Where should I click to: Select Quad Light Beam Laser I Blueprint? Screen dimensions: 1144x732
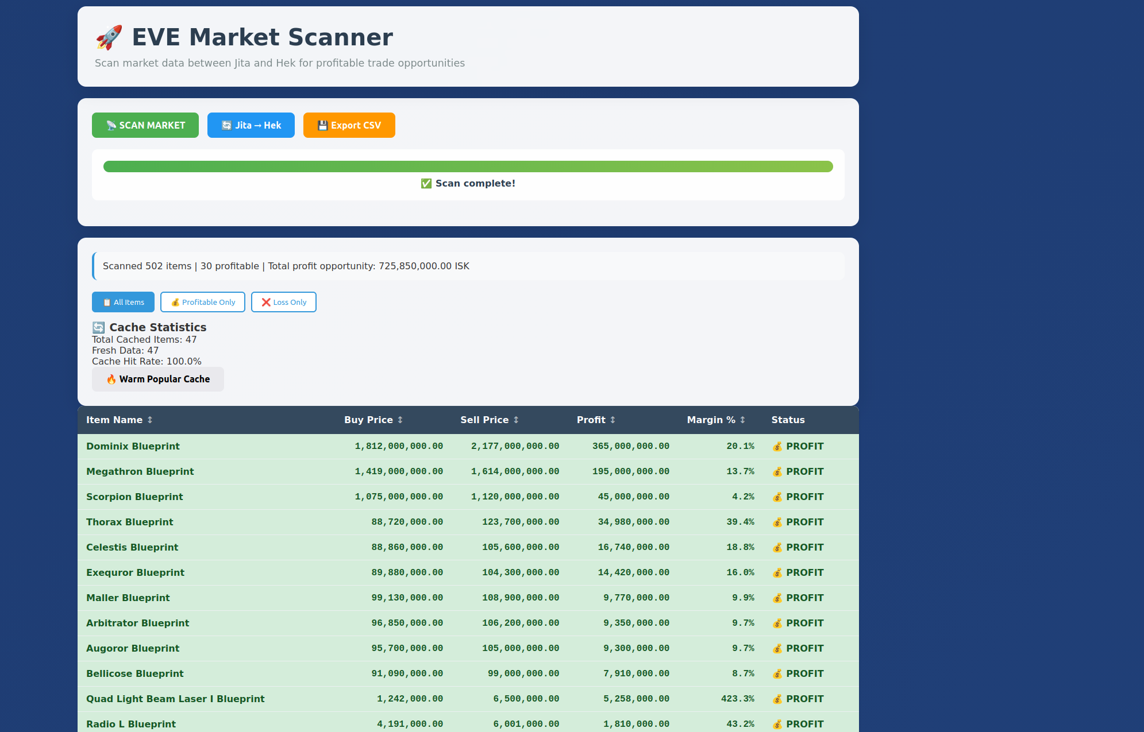click(175, 699)
